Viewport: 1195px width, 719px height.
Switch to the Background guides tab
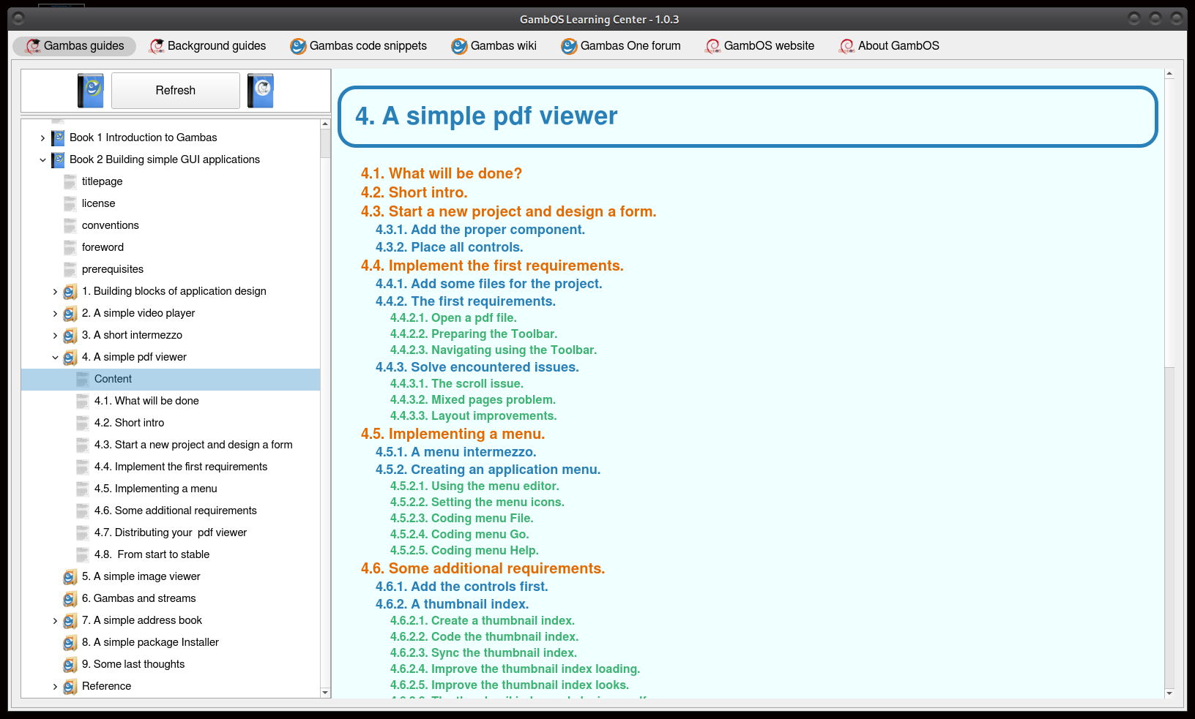coord(208,46)
